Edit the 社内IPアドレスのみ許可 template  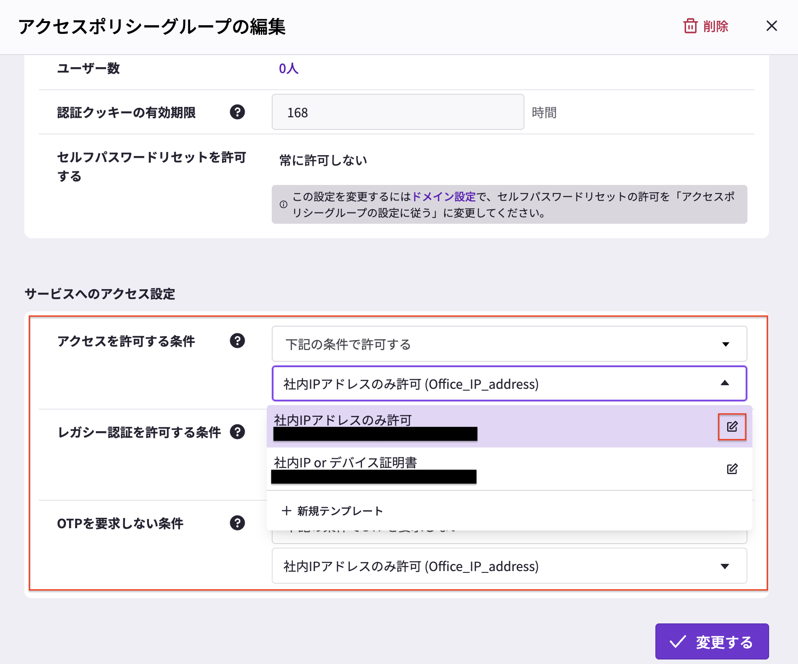(732, 427)
